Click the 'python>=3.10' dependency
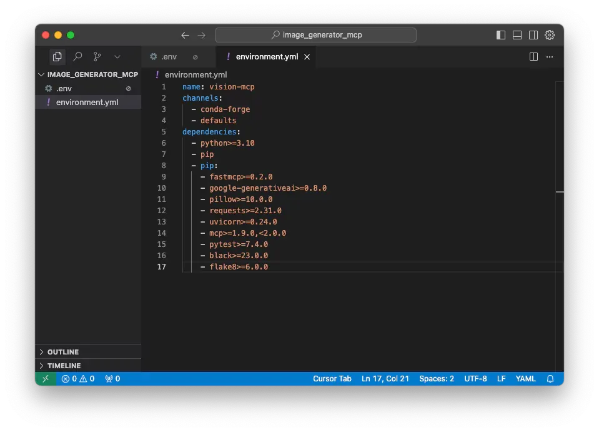 (227, 143)
